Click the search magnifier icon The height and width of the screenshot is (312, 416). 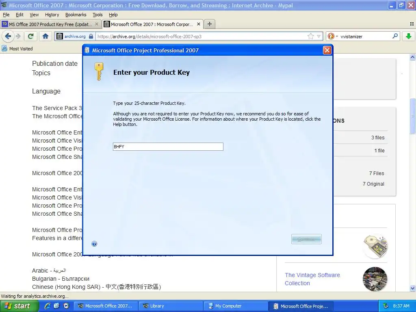tap(395, 36)
